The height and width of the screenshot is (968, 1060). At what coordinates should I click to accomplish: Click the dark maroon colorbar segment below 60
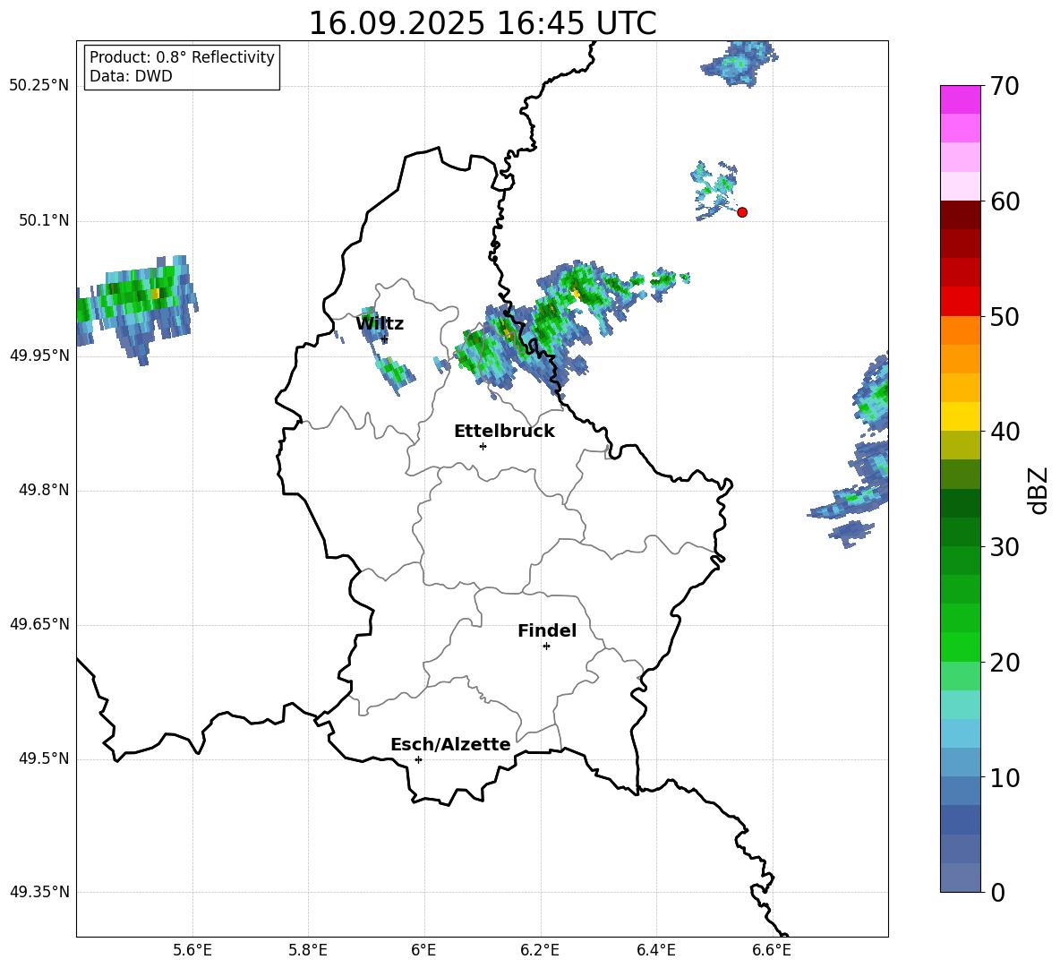(x=961, y=216)
